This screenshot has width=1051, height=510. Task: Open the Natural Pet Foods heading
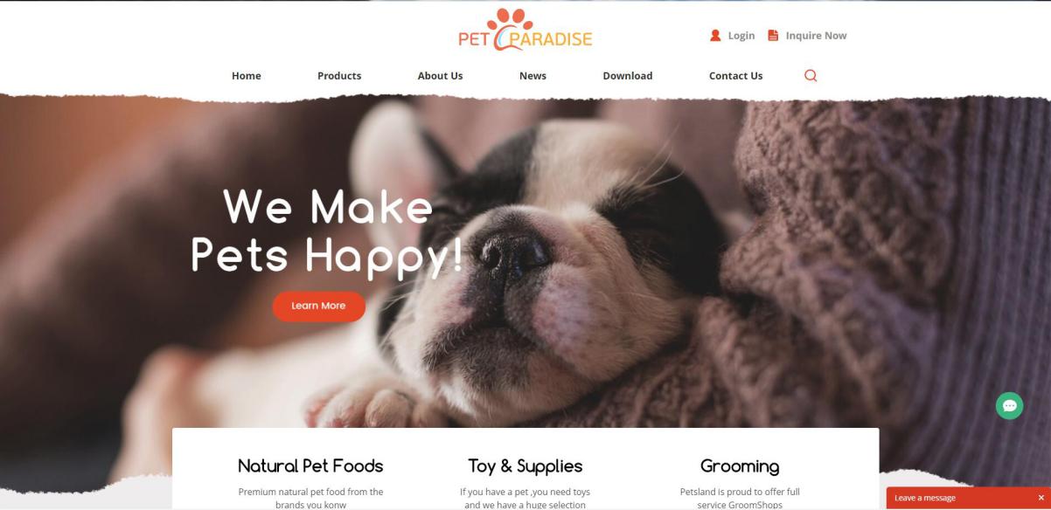coord(310,465)
